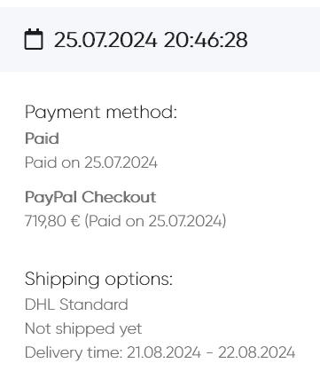Click the gray order date header bar
Image resolution: width=320 pixels, height=371 pixels.
coord(160,39)
